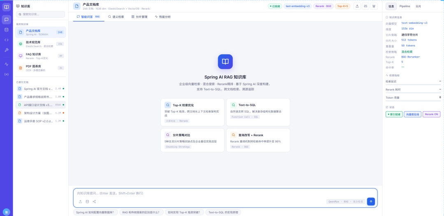Click the magnifier icon on the Top-K 检索优化 card
Image resolution: width=444 pixels, height=216 pixels.
(x=168, y=105)
